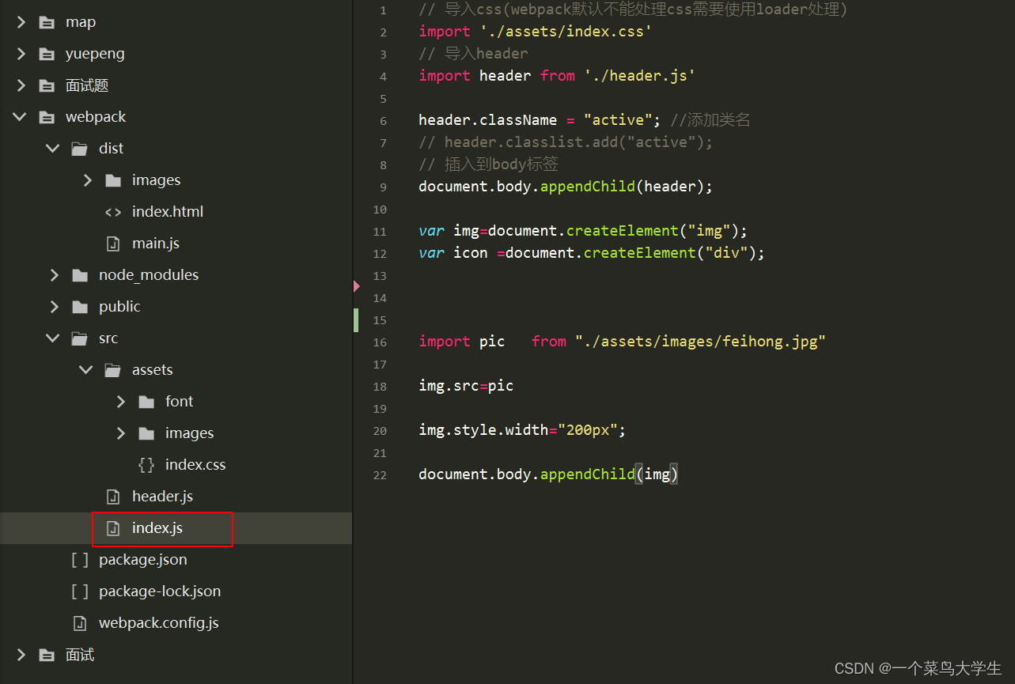Expand the node_modules folder arrow
1015x684 pixels.
(x=54, y=275)
